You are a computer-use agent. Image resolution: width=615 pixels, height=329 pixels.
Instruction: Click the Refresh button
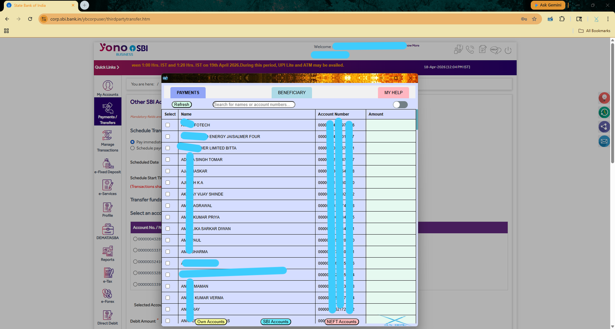pyautogui.click(x=181, y=104)
